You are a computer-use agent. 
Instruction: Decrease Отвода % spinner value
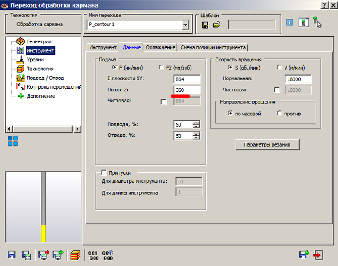click(x=196, y=138)
